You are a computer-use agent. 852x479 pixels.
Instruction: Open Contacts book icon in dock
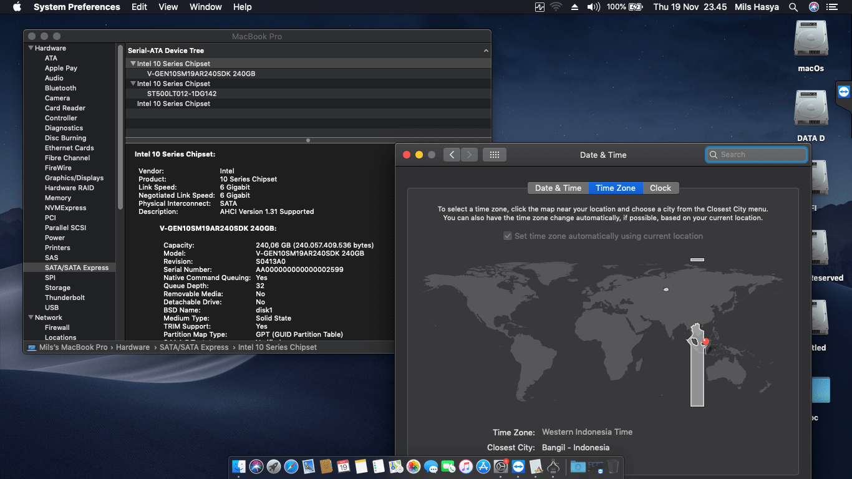point(326,466)
